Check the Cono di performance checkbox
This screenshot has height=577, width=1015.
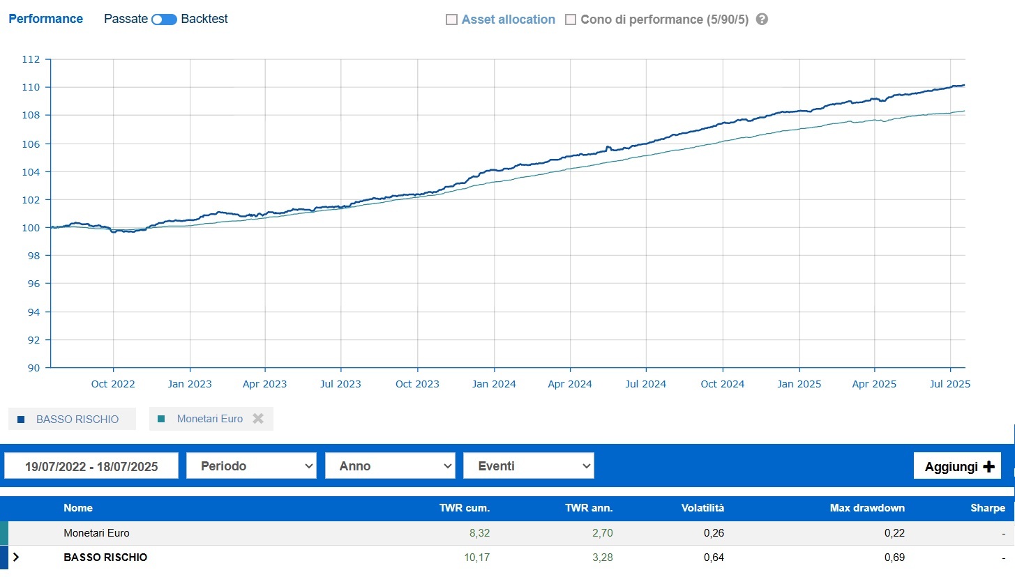571,20
